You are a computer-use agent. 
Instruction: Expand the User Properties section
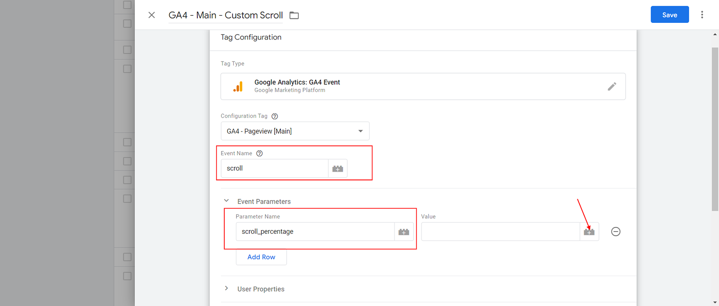(x=226, y=289)
